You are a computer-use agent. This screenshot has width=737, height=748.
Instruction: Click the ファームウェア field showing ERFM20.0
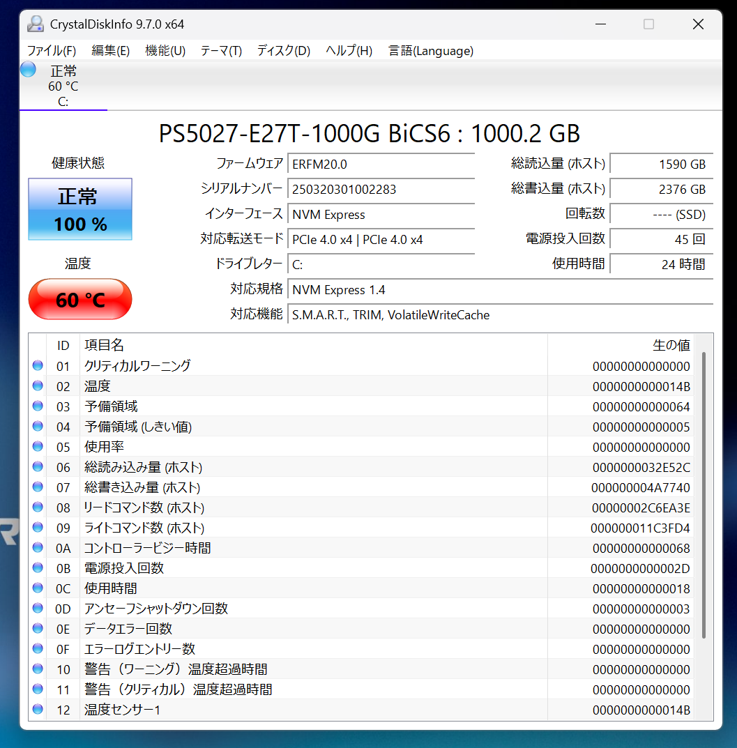[381, 164]
